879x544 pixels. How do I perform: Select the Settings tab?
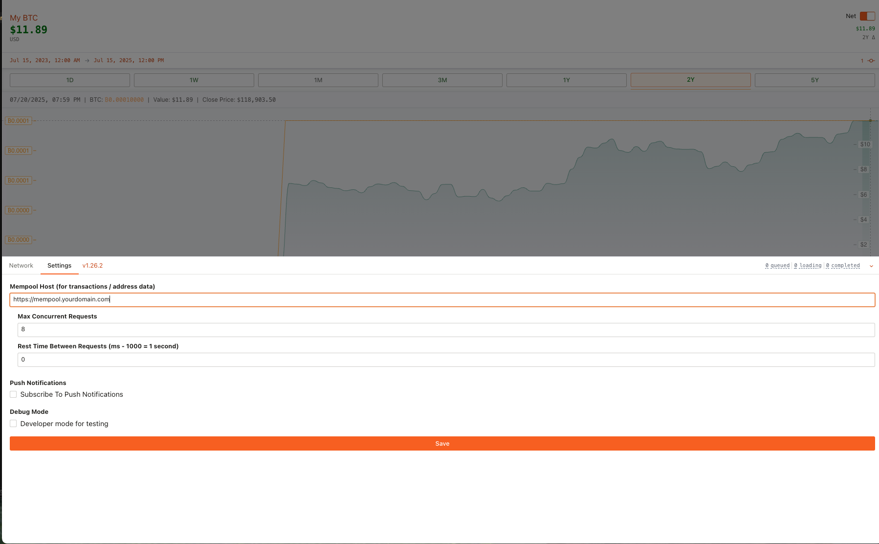tap(59, 266)
